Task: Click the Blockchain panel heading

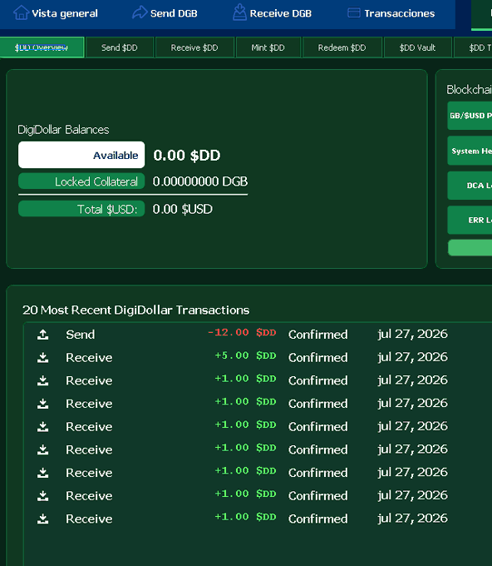Action: pyautogui.click(x=469, y=90)
